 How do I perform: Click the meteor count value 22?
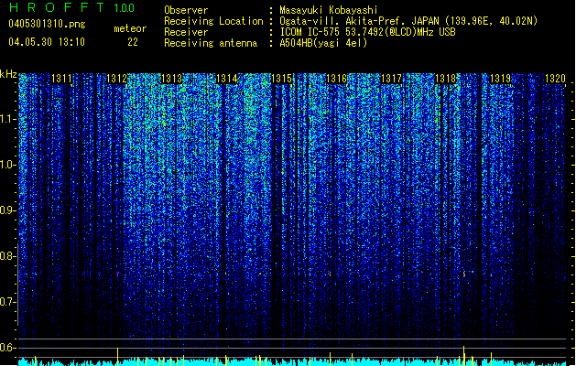pyautogui.click(x=133, y=42)
